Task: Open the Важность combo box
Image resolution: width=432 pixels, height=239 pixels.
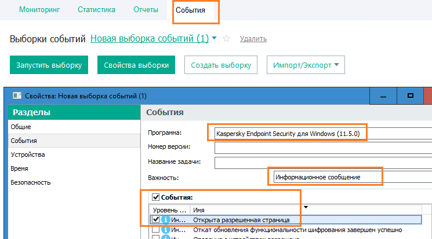Action: click(353, 177)
